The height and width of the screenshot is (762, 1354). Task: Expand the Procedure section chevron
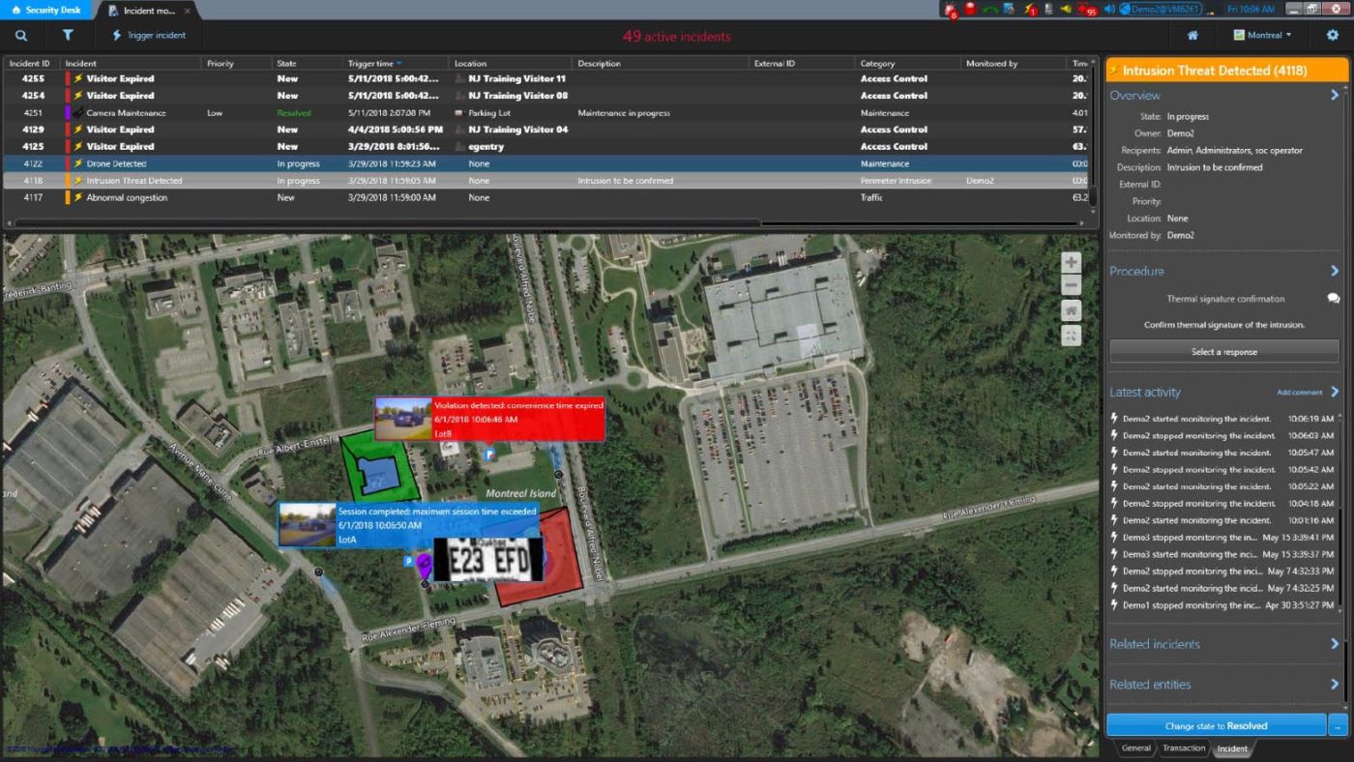click(x=1337, y=271)
